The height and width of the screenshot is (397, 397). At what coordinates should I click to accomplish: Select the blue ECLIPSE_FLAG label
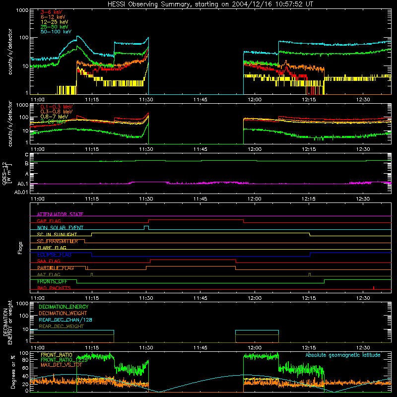coord(54,255)
